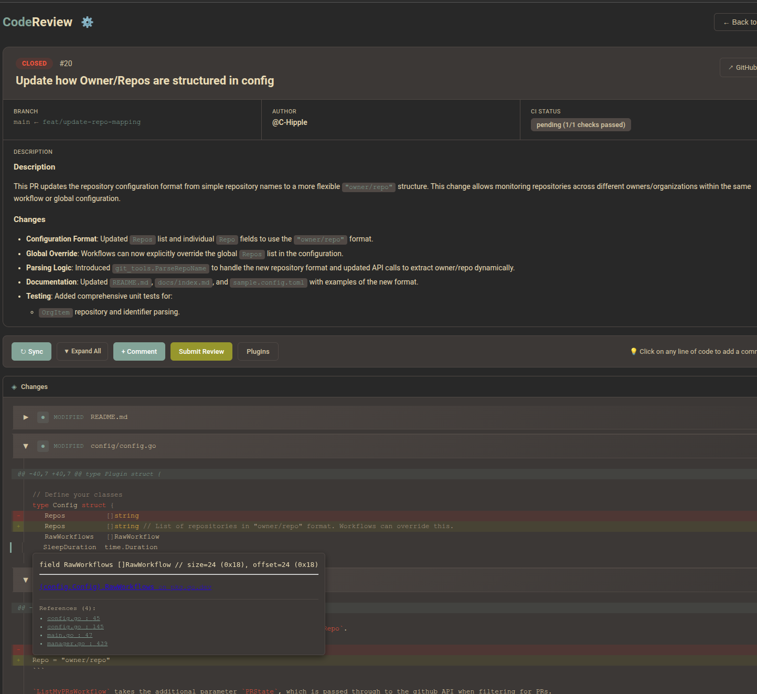Click the added Repo = "owner/repo" line
757x694 pixels.
pyautogui.click(x=385, y=660)
